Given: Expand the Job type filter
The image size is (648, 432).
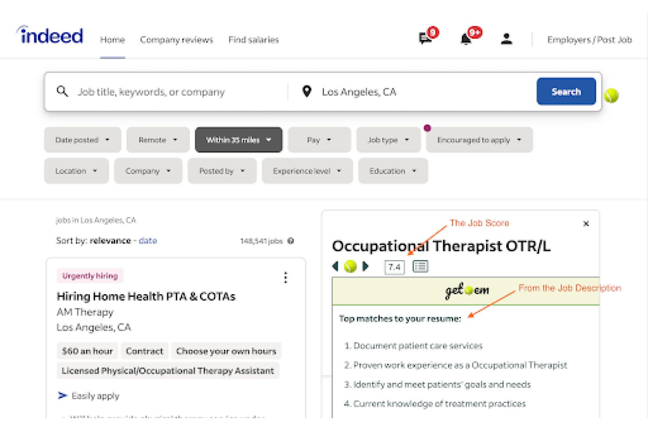Looking at the screenshot, I should (x=388, y=140).
